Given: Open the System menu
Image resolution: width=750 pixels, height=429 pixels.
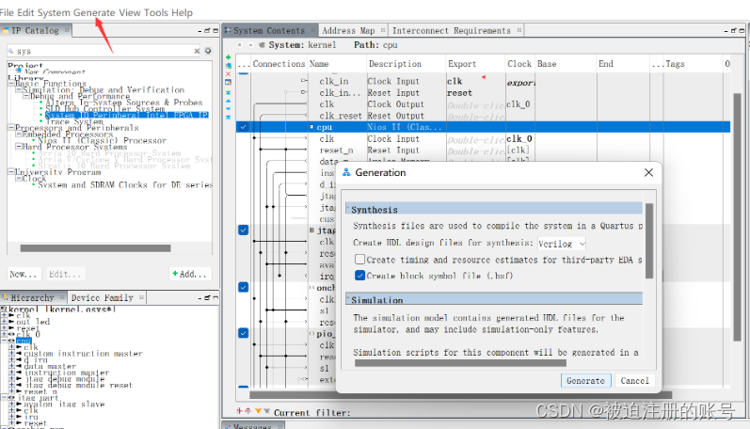Looking at the screenshot, I should (54, 12).
